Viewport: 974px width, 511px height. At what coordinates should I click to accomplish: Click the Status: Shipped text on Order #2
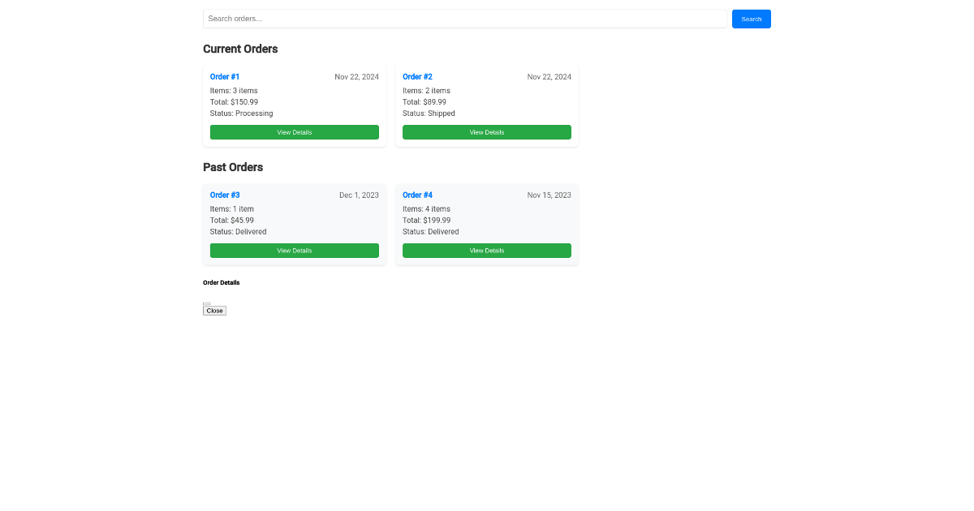(429, 114)
